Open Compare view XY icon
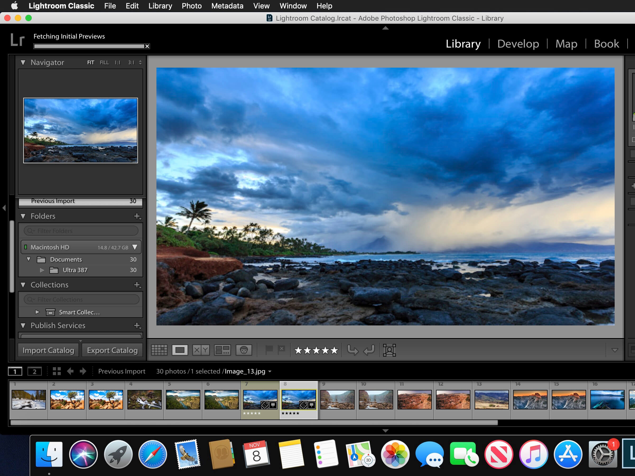The width and height of the screenshot is (635, 476). pos(201,350)
